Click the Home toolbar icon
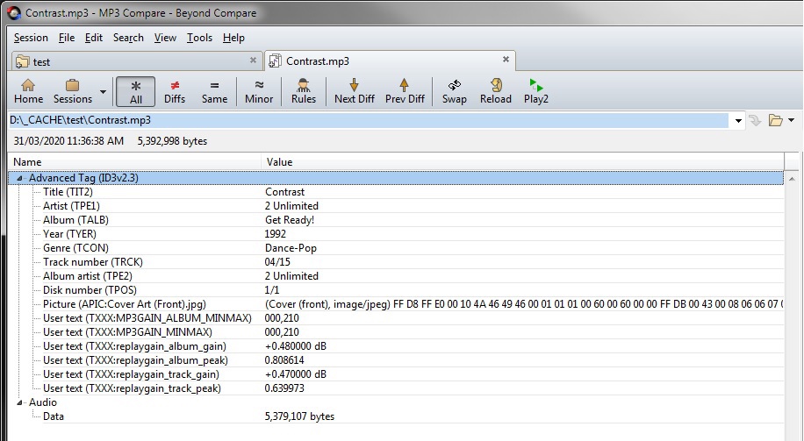 pos(28,91)
